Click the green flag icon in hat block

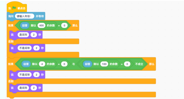click(14, 8)
